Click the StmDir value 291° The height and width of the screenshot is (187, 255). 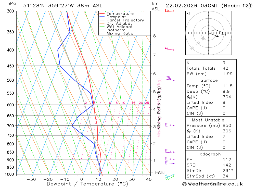click(228, 171)
